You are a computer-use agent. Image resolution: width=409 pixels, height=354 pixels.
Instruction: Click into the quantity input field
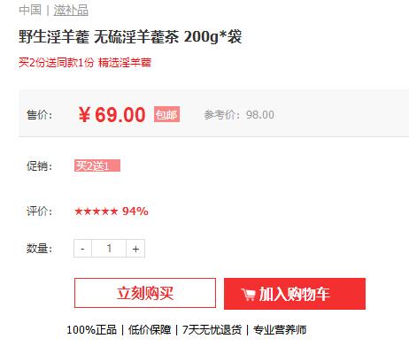click(x=109, y=249)
